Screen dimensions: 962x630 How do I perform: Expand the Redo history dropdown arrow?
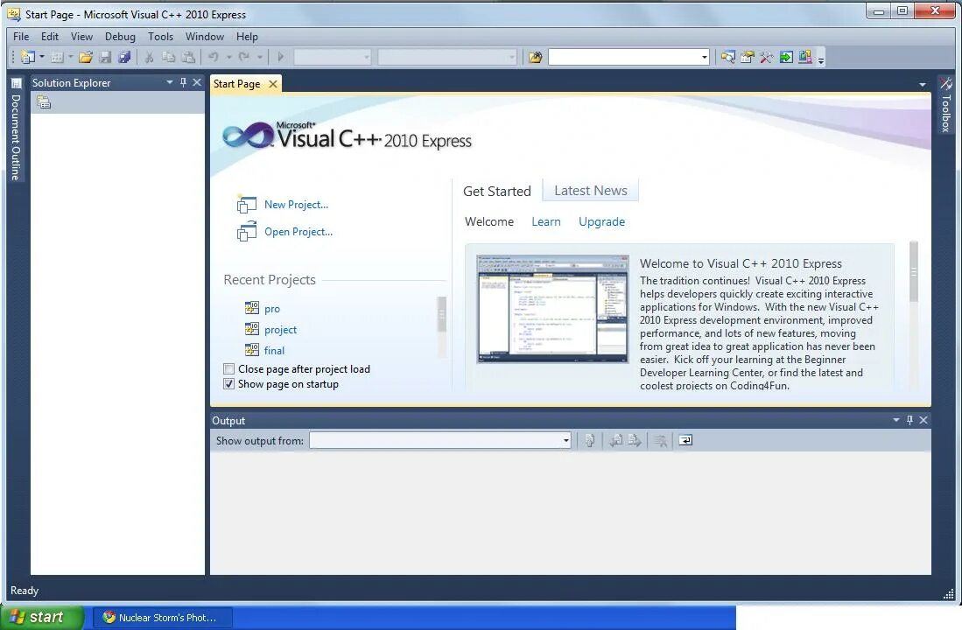[259, 57]
